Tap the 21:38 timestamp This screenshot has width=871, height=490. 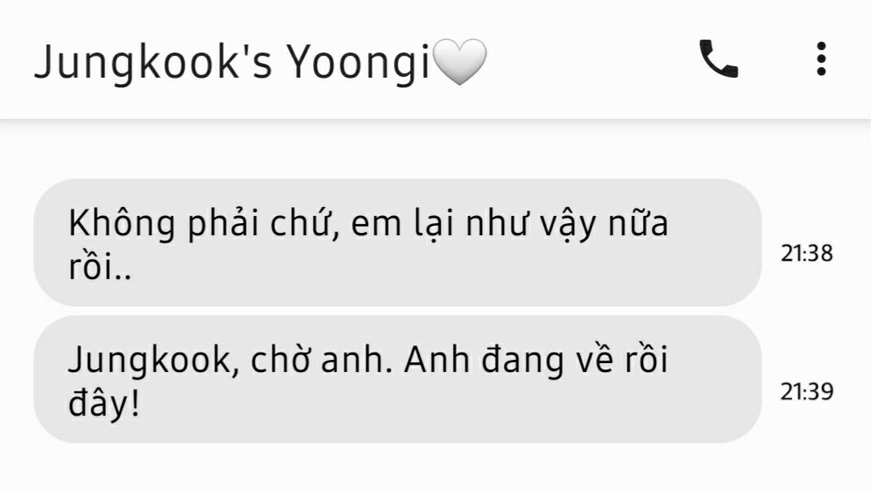click(x=806, y=253)
